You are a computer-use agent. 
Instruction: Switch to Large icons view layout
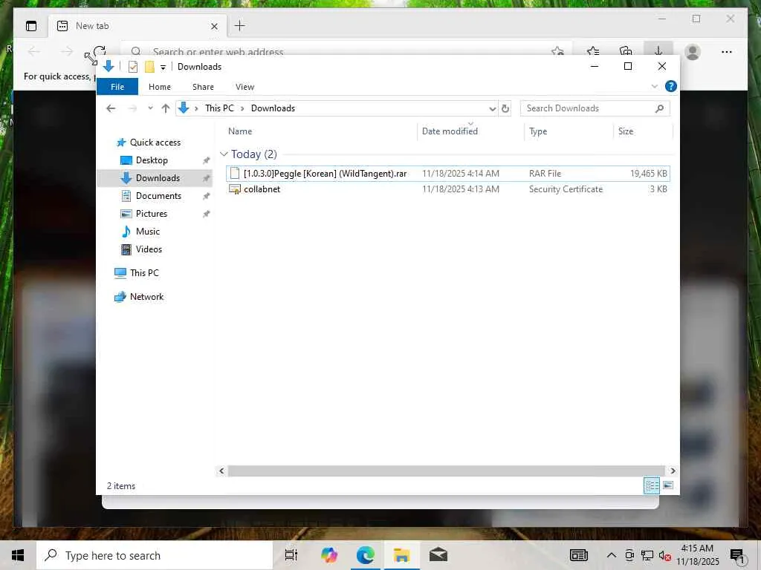pyautogui.click(x=668, y=485)
